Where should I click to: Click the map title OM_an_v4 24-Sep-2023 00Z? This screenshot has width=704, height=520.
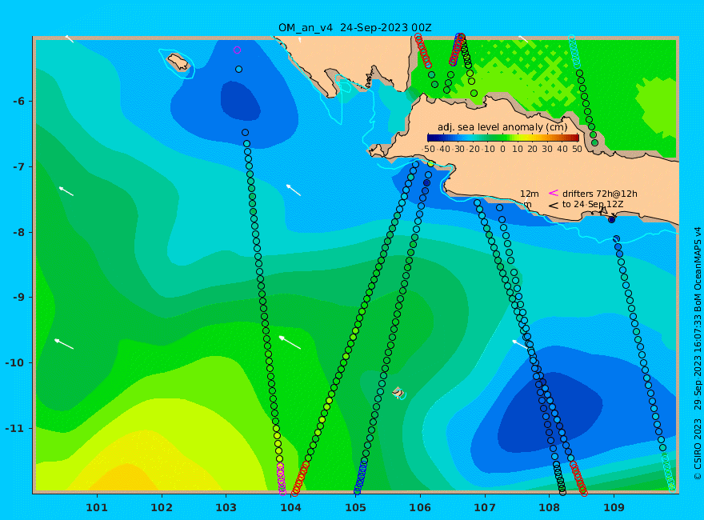tap(354, 28)
